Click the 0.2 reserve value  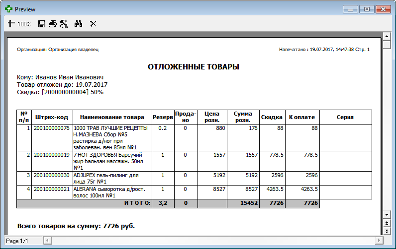(x=163, y=128)
